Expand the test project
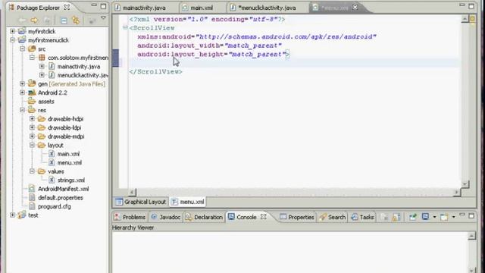This screenshot has width=485, height=273. tap(12, 215)
